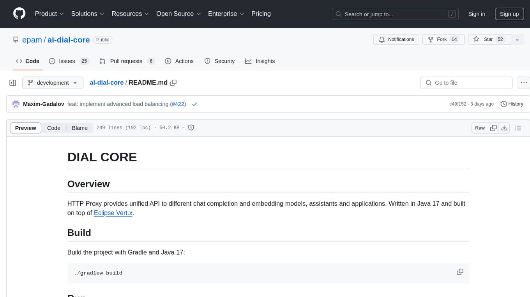Switch to the Pull requests tab
The image size is (530, 297).
coord(127,61)
